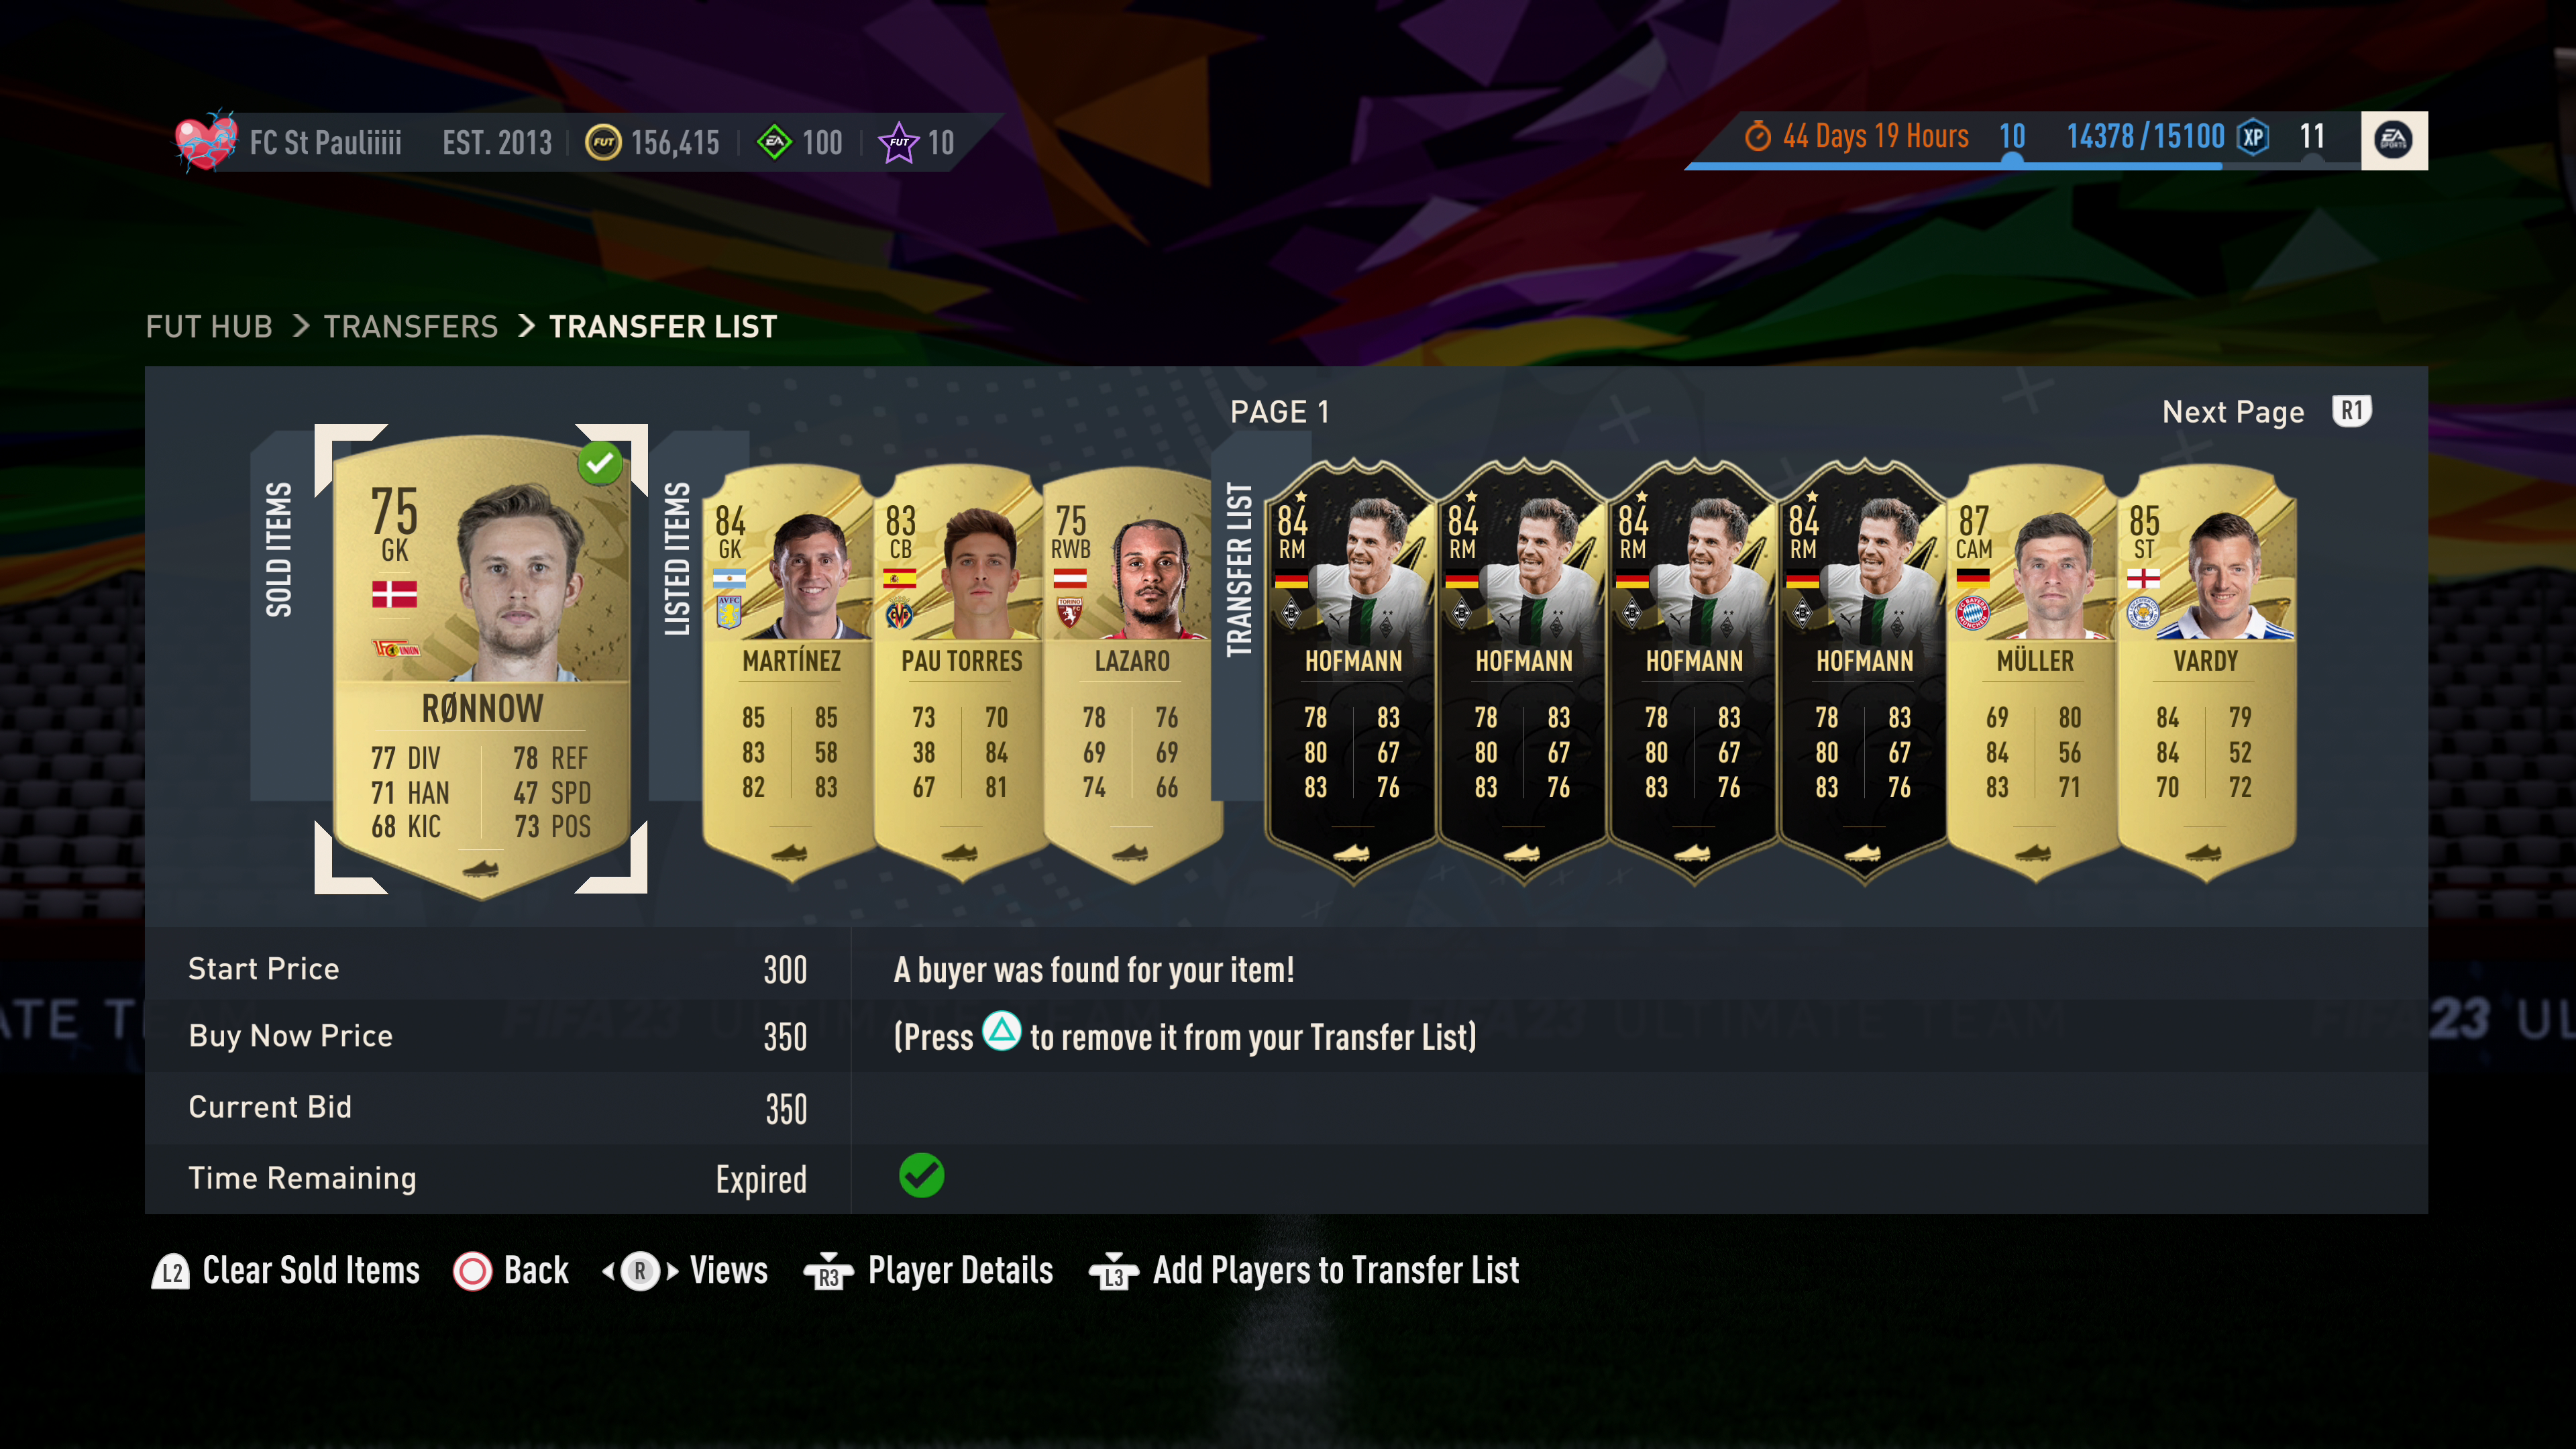Click the R1 Next Page button icon
The height and width of the screenshot is (1449, 2576).
click(2351, 411)
